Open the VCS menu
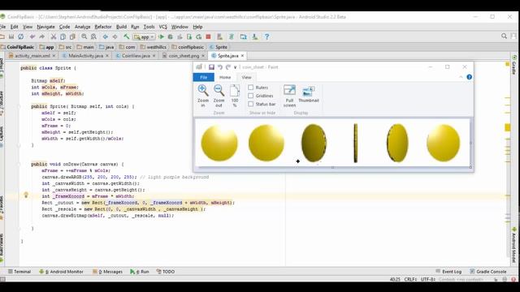Image resolution: width=520 pixels, height=292 pixels. 162,27
